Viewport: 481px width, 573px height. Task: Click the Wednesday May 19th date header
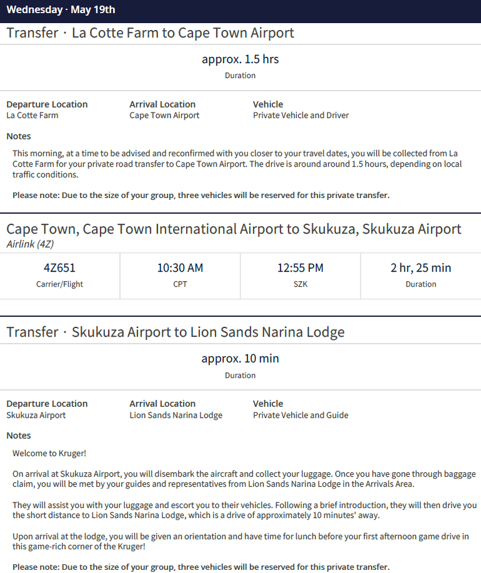[61, 10]
